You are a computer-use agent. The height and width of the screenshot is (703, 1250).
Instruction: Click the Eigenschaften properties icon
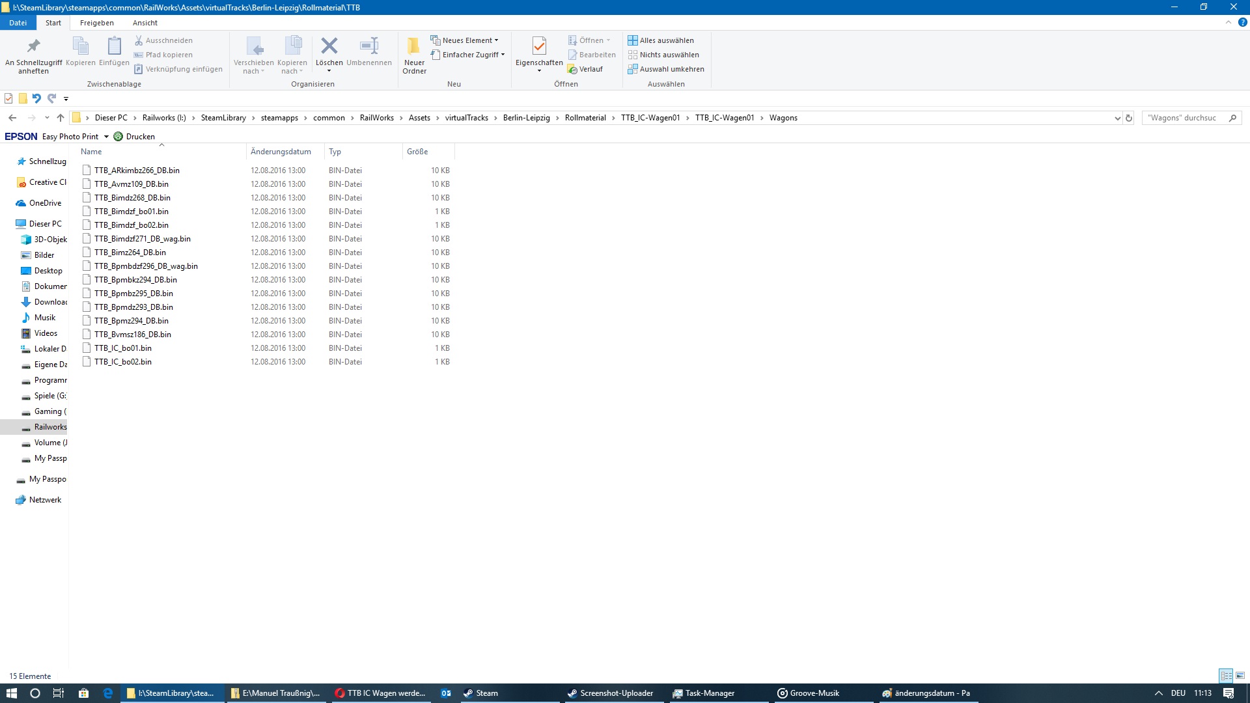point(539,46)
